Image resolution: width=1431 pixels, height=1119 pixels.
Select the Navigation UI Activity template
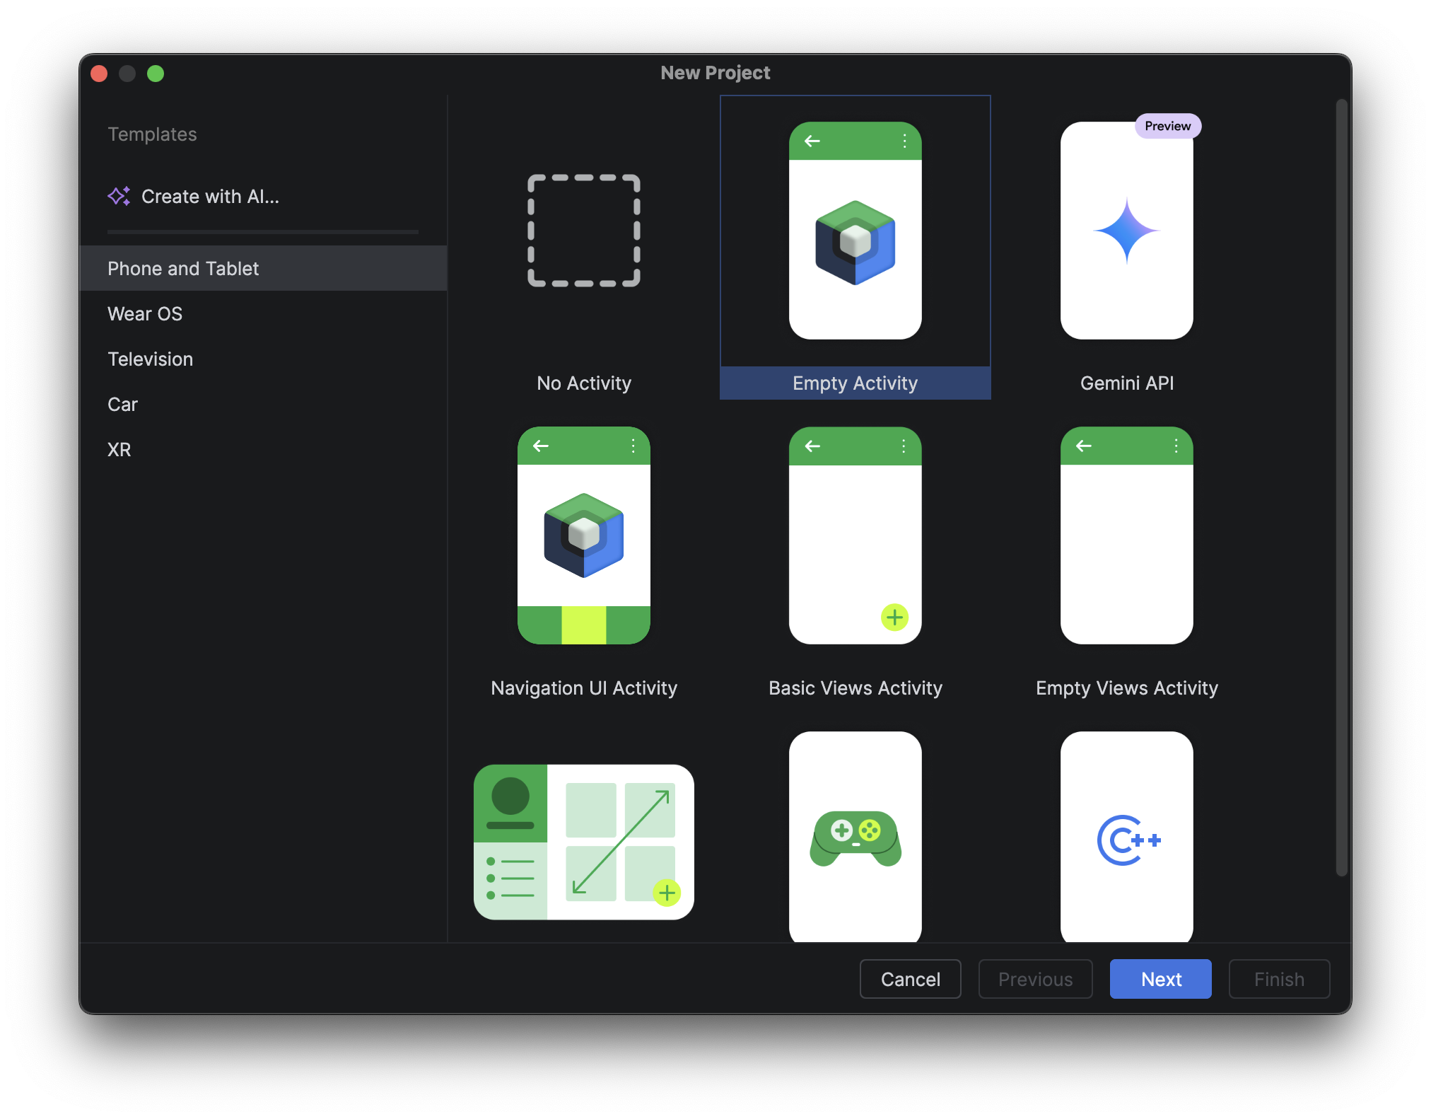click(x=583, y=535)
